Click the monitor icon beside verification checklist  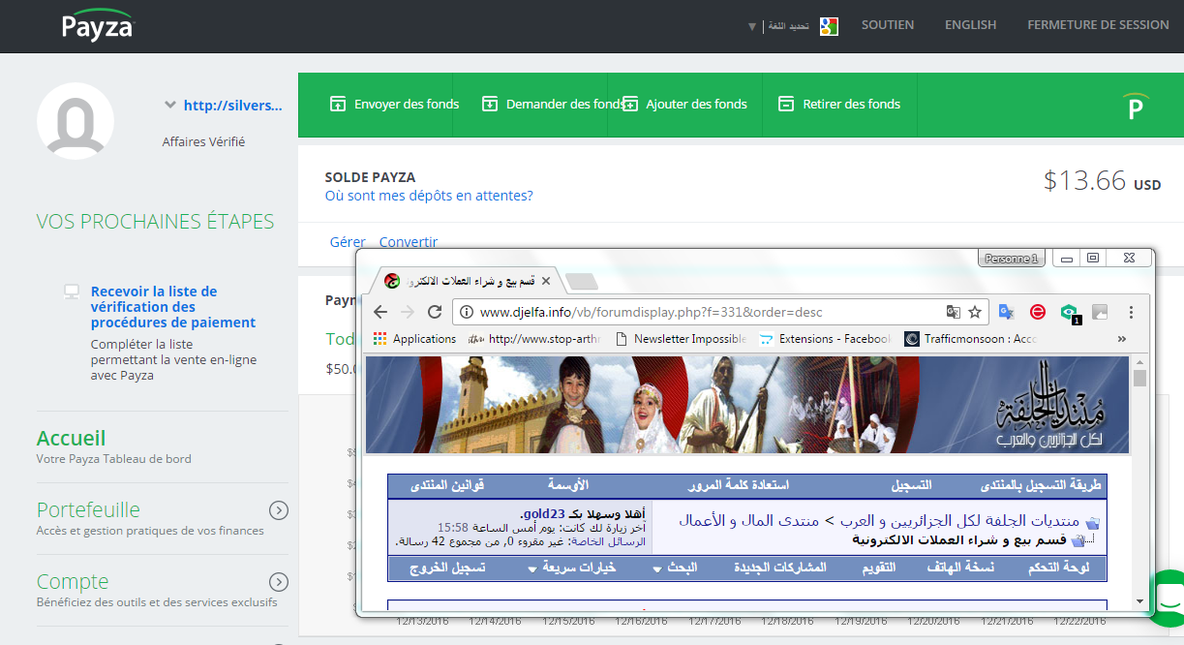pyautogui.click(x=71, y=291)
